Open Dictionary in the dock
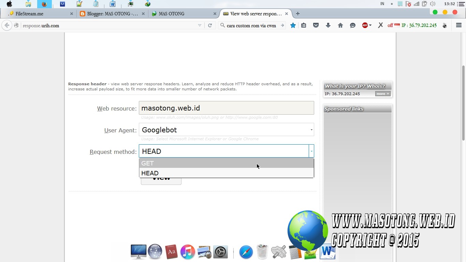The width and height of the screenshot is (466, 262). click(171, 252)
